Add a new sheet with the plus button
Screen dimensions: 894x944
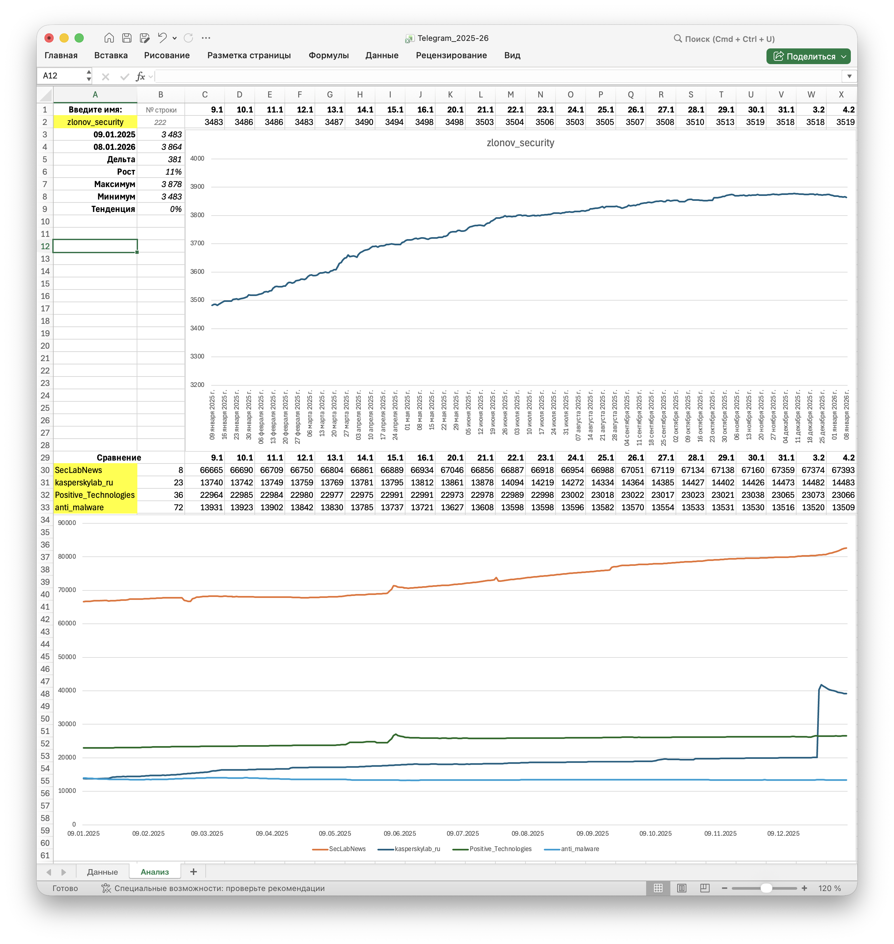pyautogui.click(x=194, y=871)
